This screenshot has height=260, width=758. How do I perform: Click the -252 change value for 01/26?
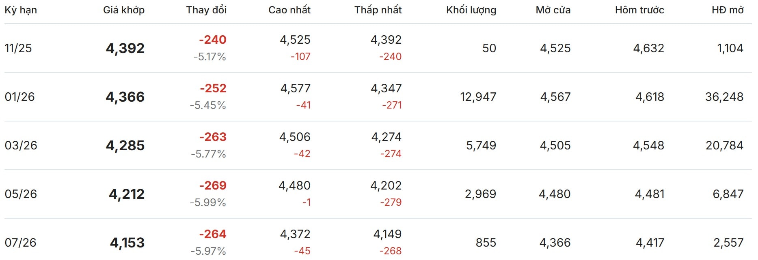[213, 88]
